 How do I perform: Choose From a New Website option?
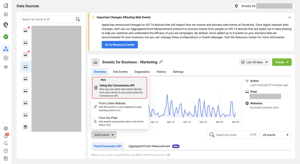120,107
